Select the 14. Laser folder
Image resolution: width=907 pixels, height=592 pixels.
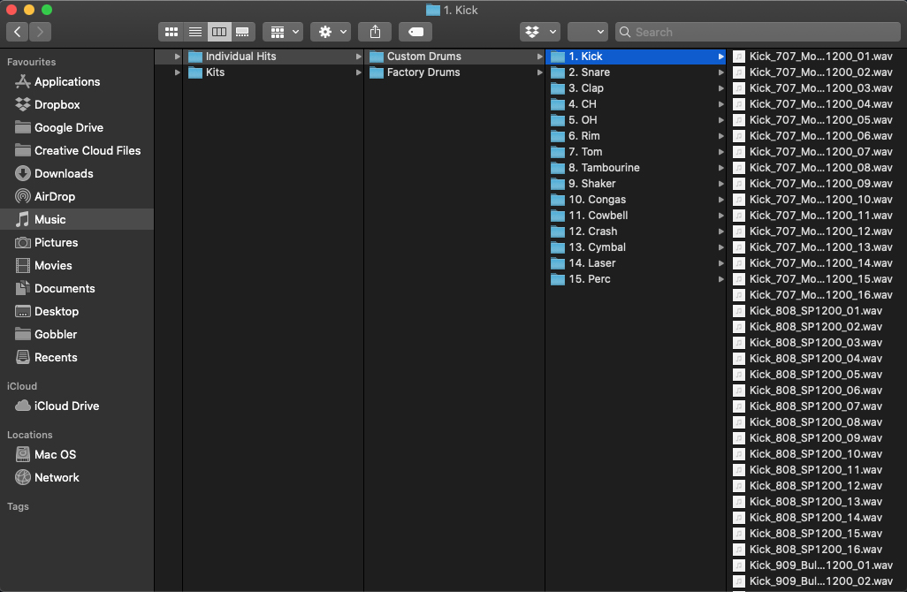(635, 263)
